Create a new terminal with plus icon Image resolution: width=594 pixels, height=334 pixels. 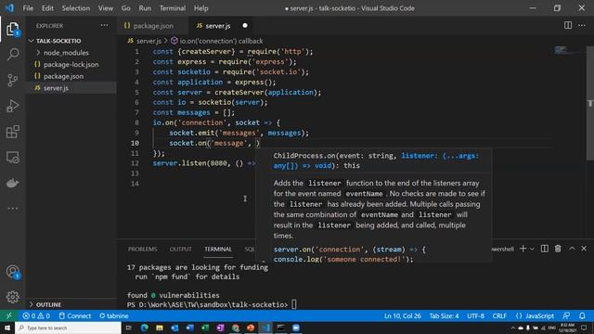(x=523, y=249)
